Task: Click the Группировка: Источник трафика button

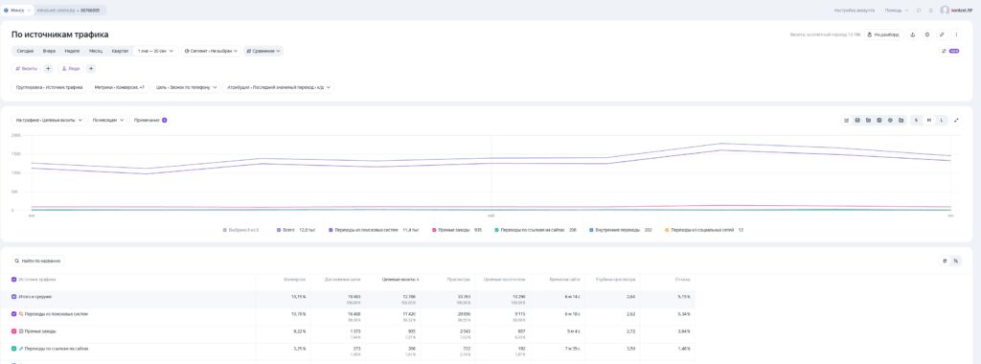Action: tap(50, 87)
